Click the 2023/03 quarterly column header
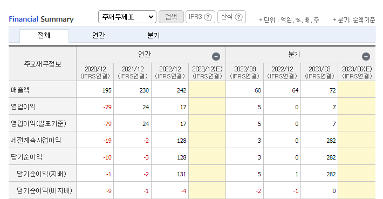Viewport: 383px width, 199px height. [319, 72]
